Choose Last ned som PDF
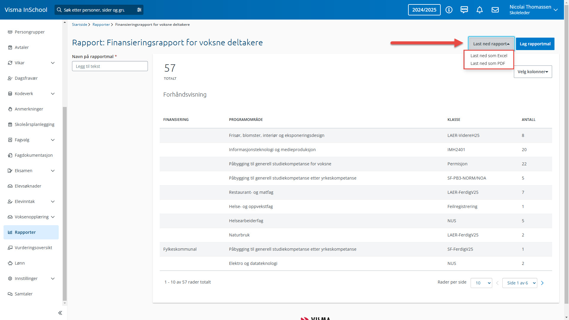 tap(488, 63)
